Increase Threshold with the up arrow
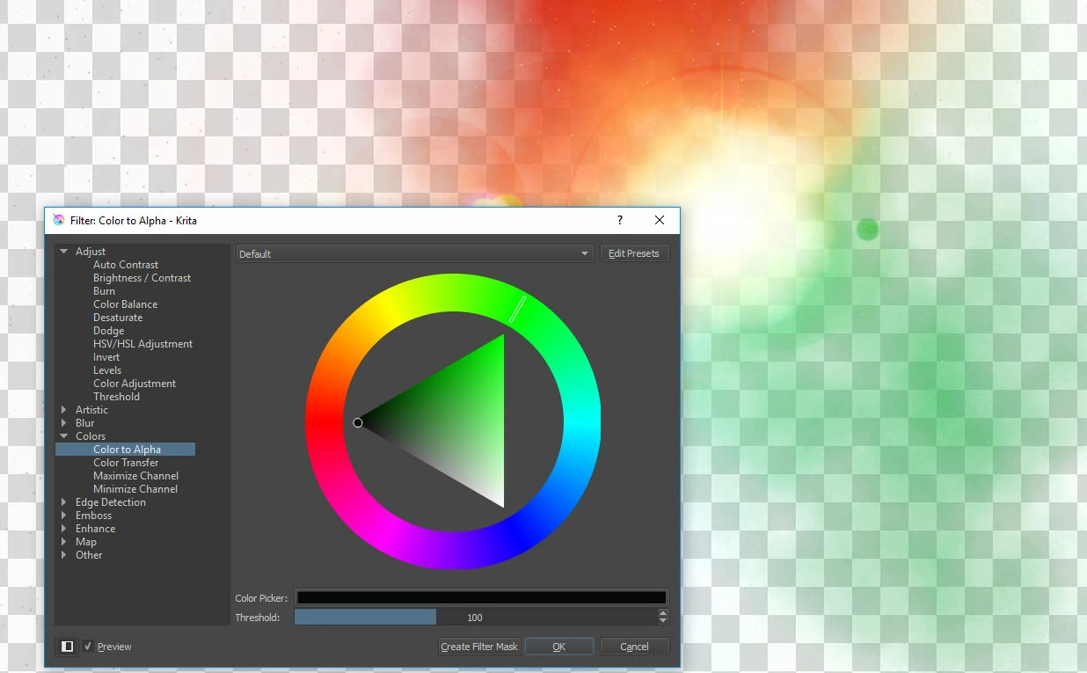This screenshot has width=1087, height=673. [x=663, y=613]
